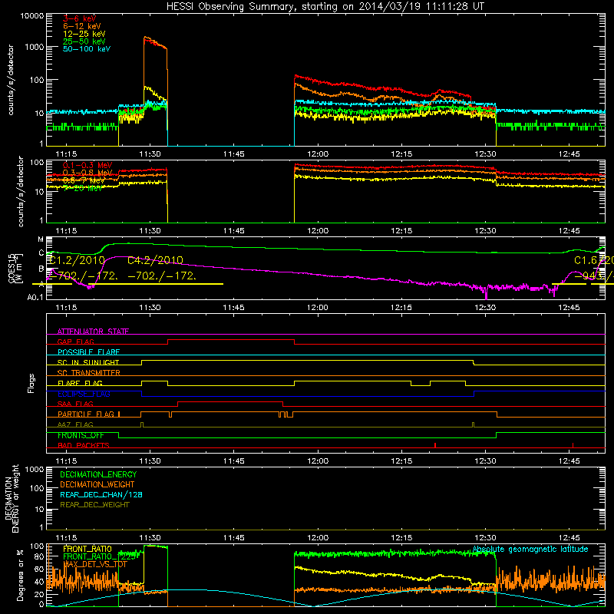Screen dimensions: 614x614
Task: Select the 'FLARE_FLAG' flag label
Action: 80,383
